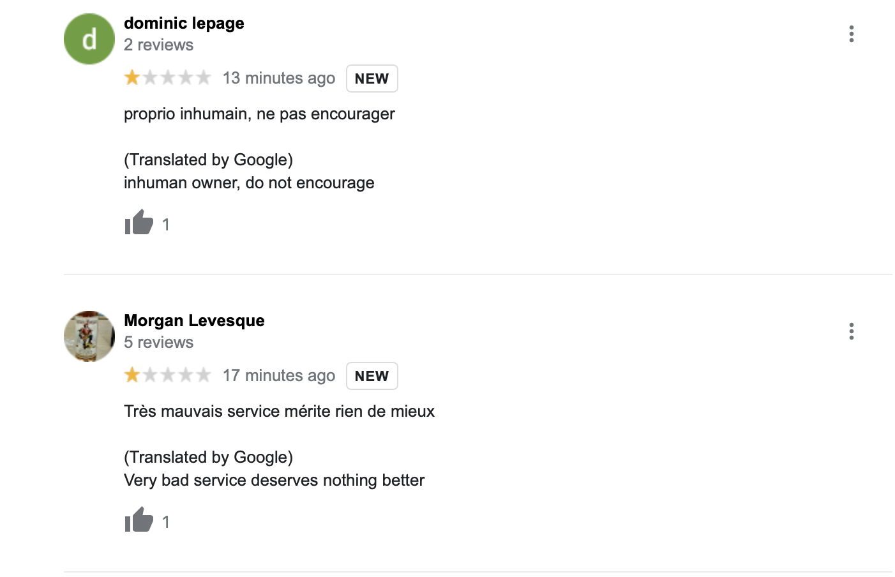Click the like count beside Morgan's thumbs up
Image resolution: width=895 pixels, height=577 pixels.
[x=166, y=522]
